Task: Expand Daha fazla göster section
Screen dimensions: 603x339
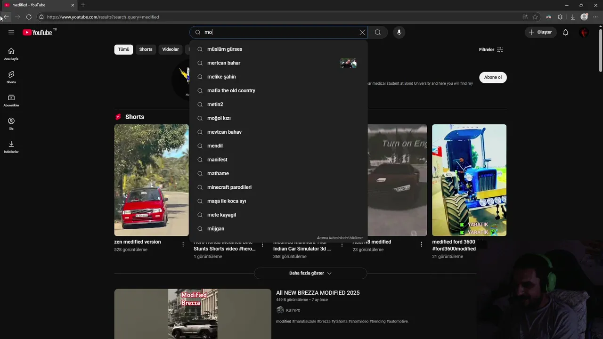Action: point(310,273)
